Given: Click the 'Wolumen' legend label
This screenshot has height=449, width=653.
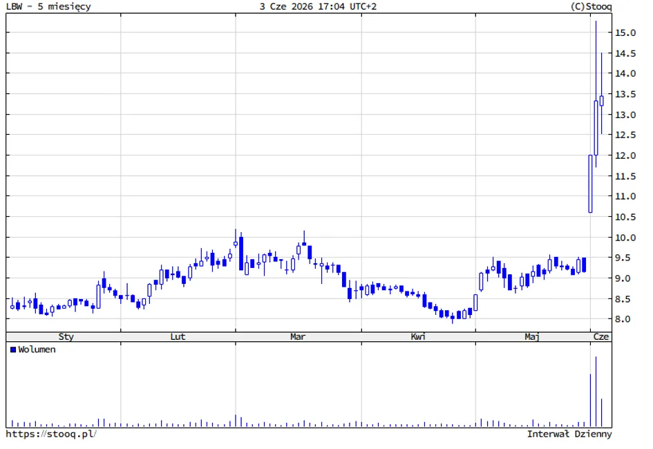Looking at the screenshot, I should tap(37, 350).
